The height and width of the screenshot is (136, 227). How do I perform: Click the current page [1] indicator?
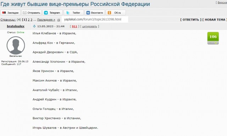(24, 20)
